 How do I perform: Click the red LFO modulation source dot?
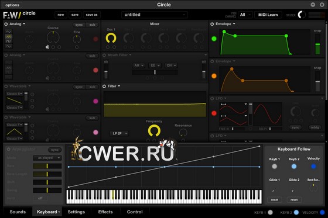[214, 113]
